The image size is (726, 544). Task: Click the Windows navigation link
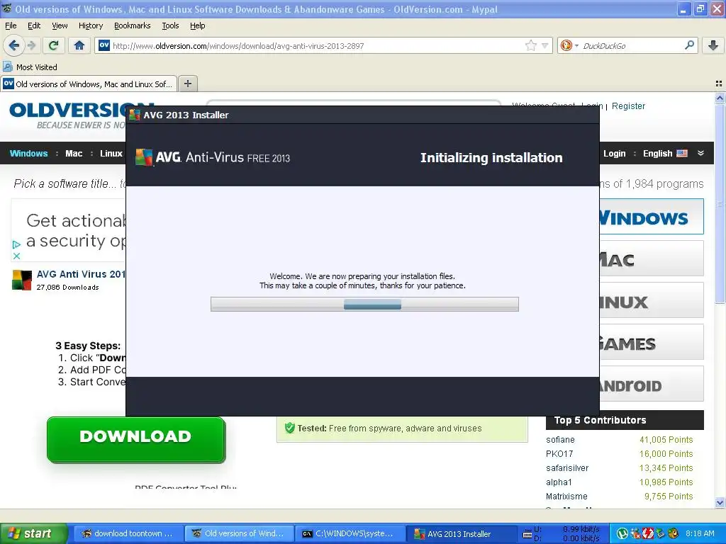pyautogui.click(x=28, y=154)
